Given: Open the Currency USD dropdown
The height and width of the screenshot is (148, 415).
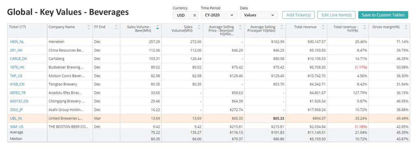Looking at the screenshot, I should pos(185,15).
